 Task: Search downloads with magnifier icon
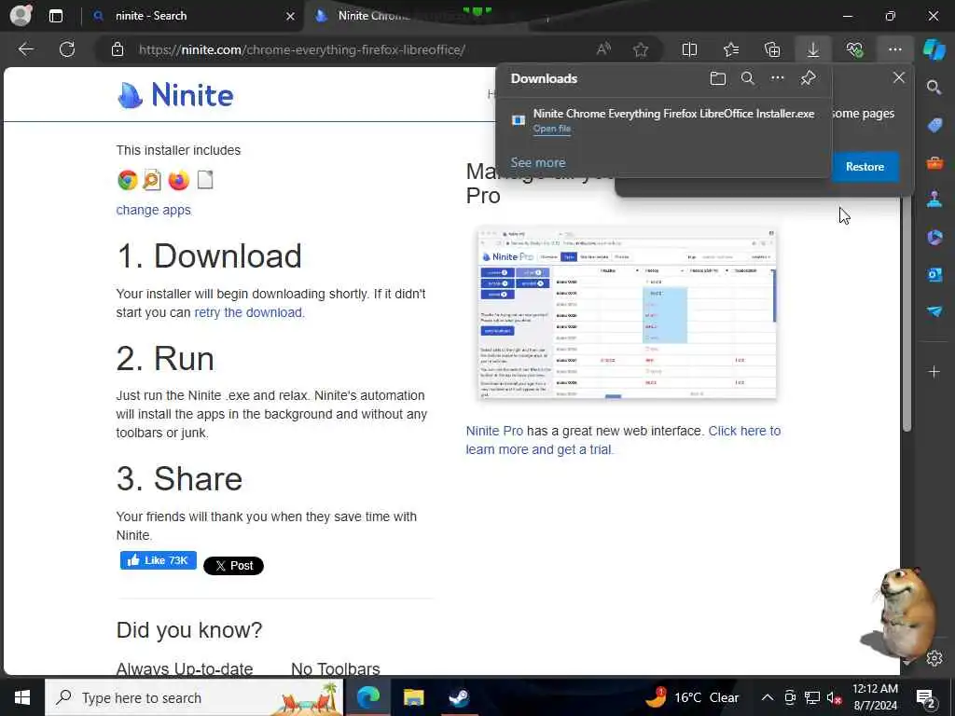tap(747, 78)
